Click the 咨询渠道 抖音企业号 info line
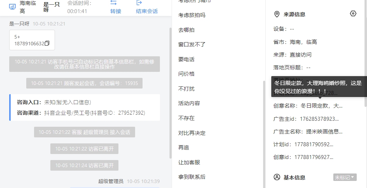The width and height of the screenshot is (367, 188). [81, 113]
